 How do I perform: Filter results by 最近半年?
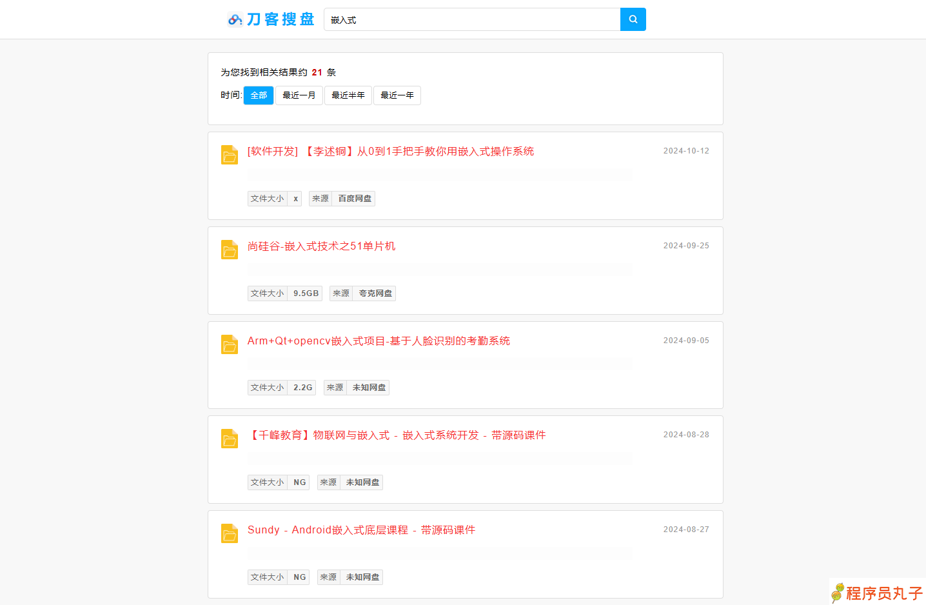coord(348,95)
